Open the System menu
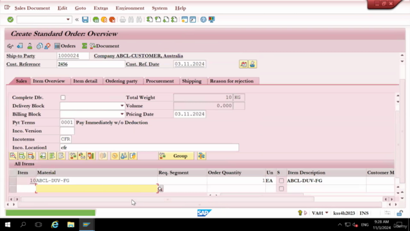Viewport: 410px width, 231px height. tap(160, 8)
